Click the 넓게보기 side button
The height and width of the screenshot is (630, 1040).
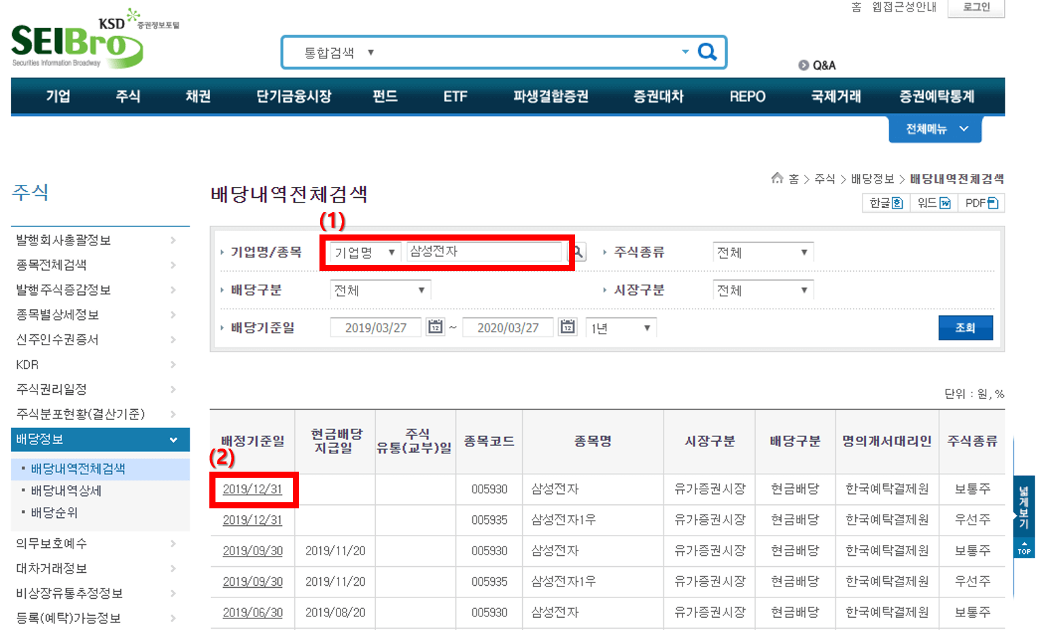point(1024,506)
